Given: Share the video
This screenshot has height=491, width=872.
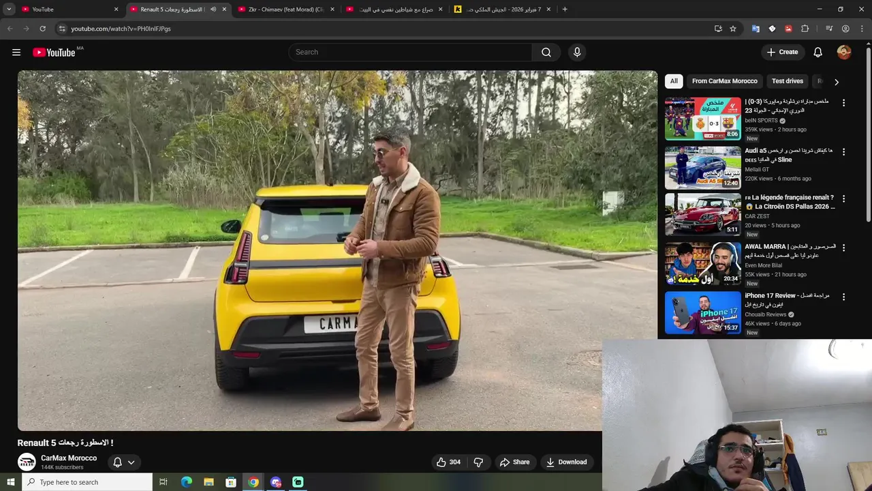Looking at the screenshot, I should [x=514, y=462].
